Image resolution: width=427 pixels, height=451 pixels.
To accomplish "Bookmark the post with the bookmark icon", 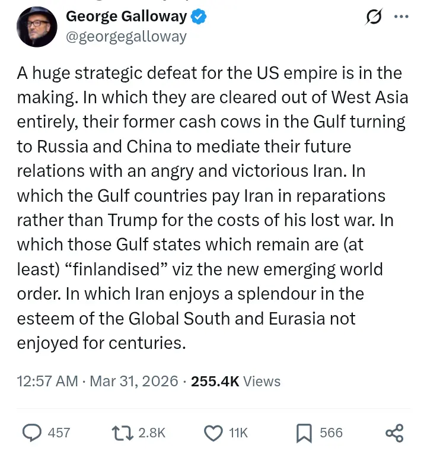I will pos(304,433).
